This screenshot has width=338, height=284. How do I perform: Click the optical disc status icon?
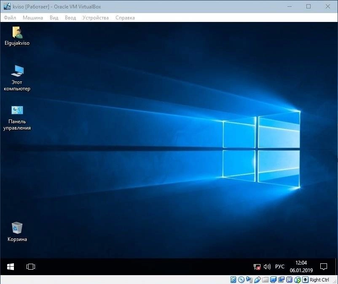point(241,280)
